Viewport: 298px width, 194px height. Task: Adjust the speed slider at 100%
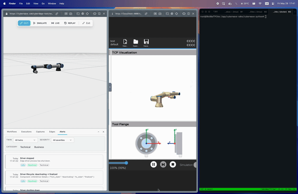pos(126,163)
